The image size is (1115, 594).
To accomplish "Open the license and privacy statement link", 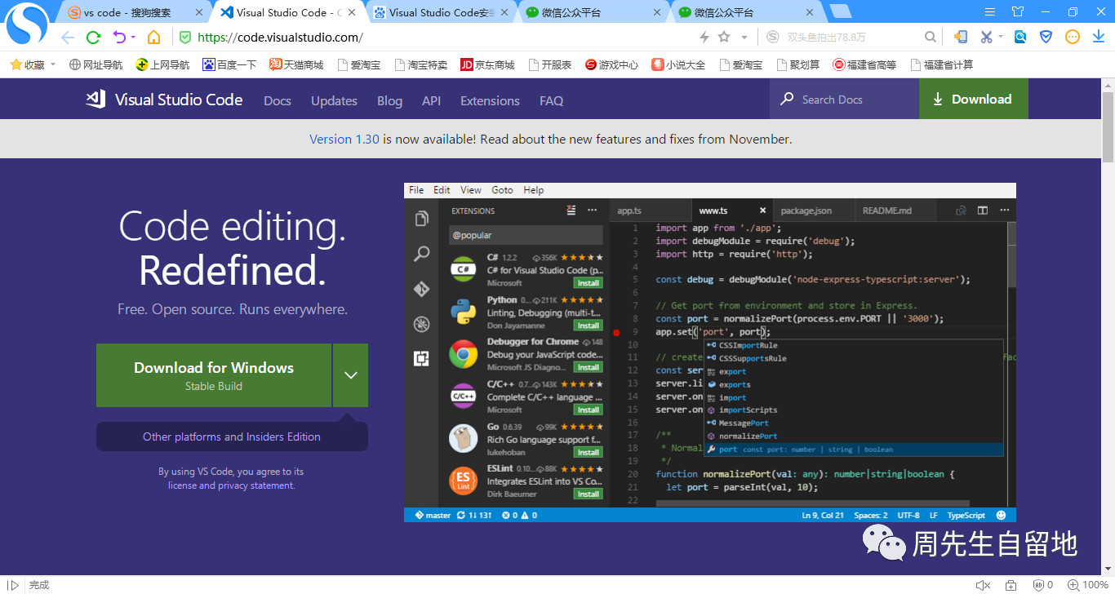I will 231,485.
